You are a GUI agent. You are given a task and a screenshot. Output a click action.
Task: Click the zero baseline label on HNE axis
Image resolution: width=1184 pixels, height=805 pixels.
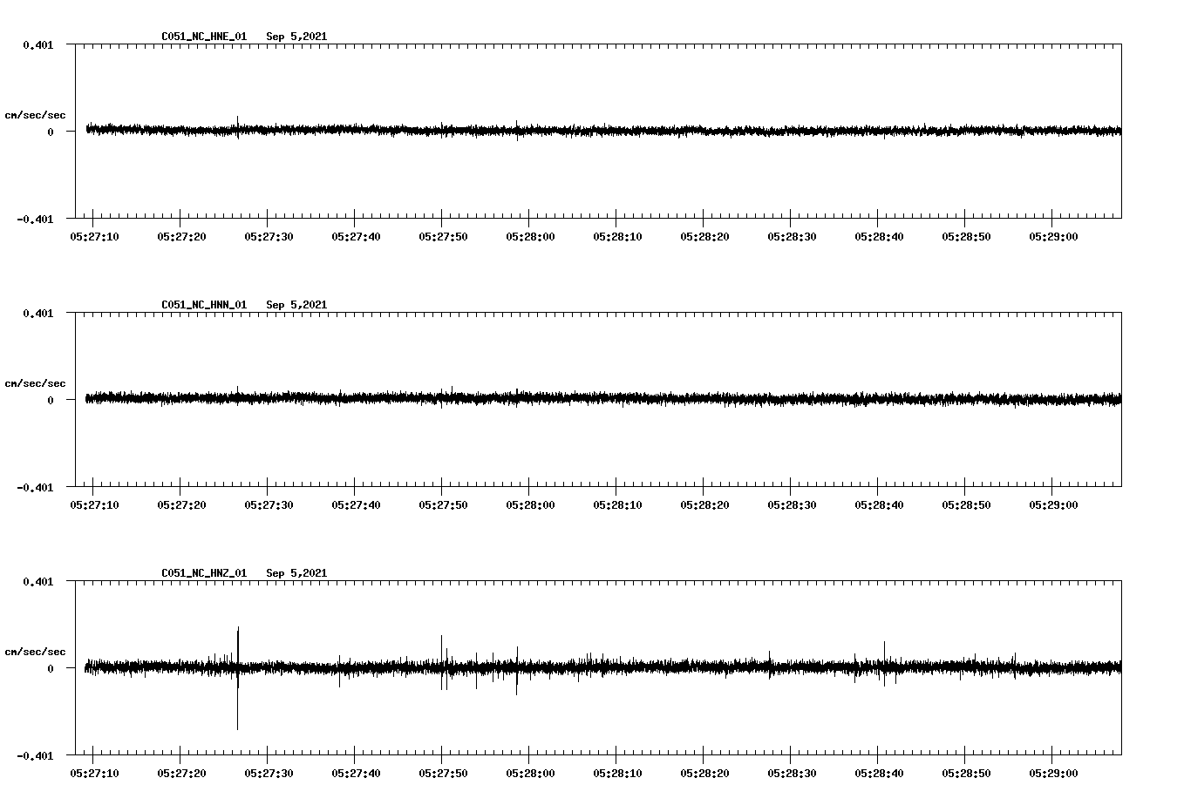51,132
